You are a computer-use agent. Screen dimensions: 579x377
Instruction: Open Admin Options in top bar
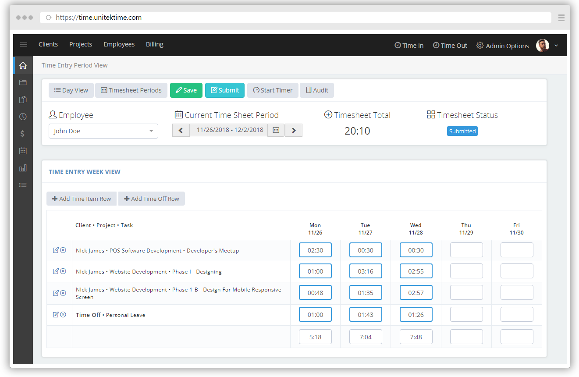tap(502, 46)
